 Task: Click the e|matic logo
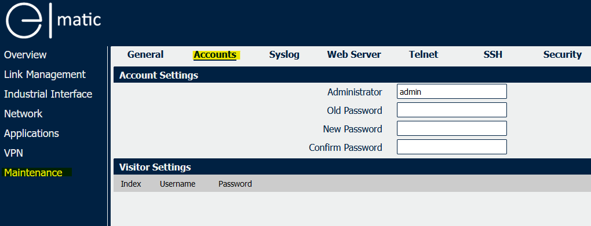53,20
